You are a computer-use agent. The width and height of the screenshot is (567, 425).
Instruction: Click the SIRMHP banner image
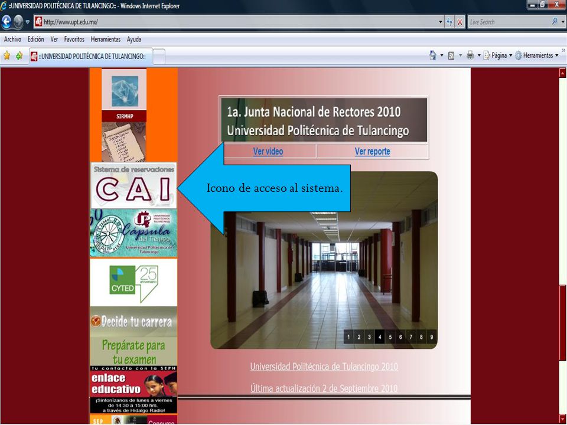click(124, 95)
